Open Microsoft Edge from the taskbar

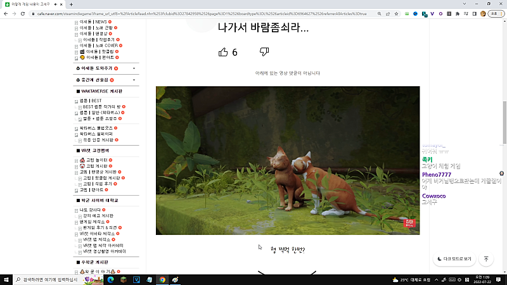pyautogui.click(x=110, y=280)
